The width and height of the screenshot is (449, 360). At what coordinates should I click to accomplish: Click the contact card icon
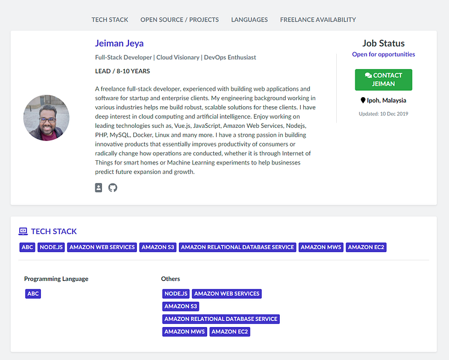pos(99,188)
